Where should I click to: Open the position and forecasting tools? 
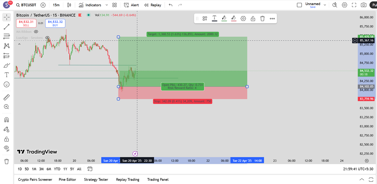[7, 56]
